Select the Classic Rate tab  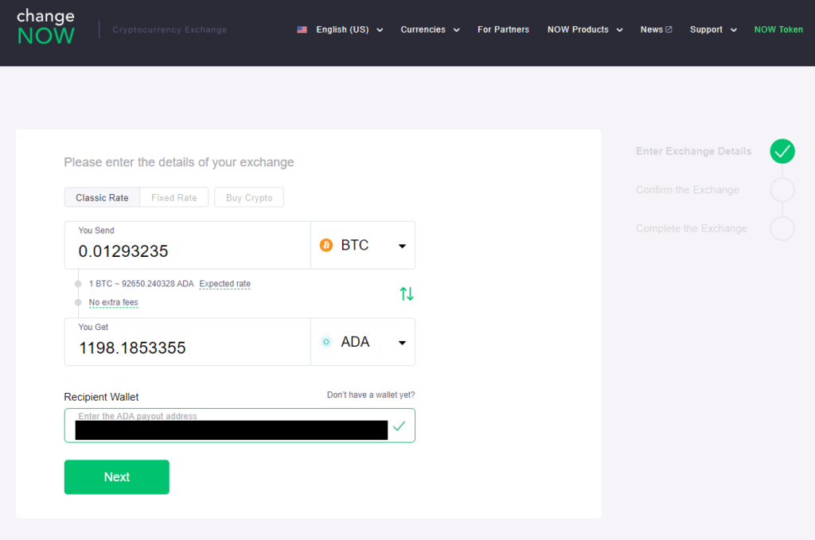pos(102,197)
